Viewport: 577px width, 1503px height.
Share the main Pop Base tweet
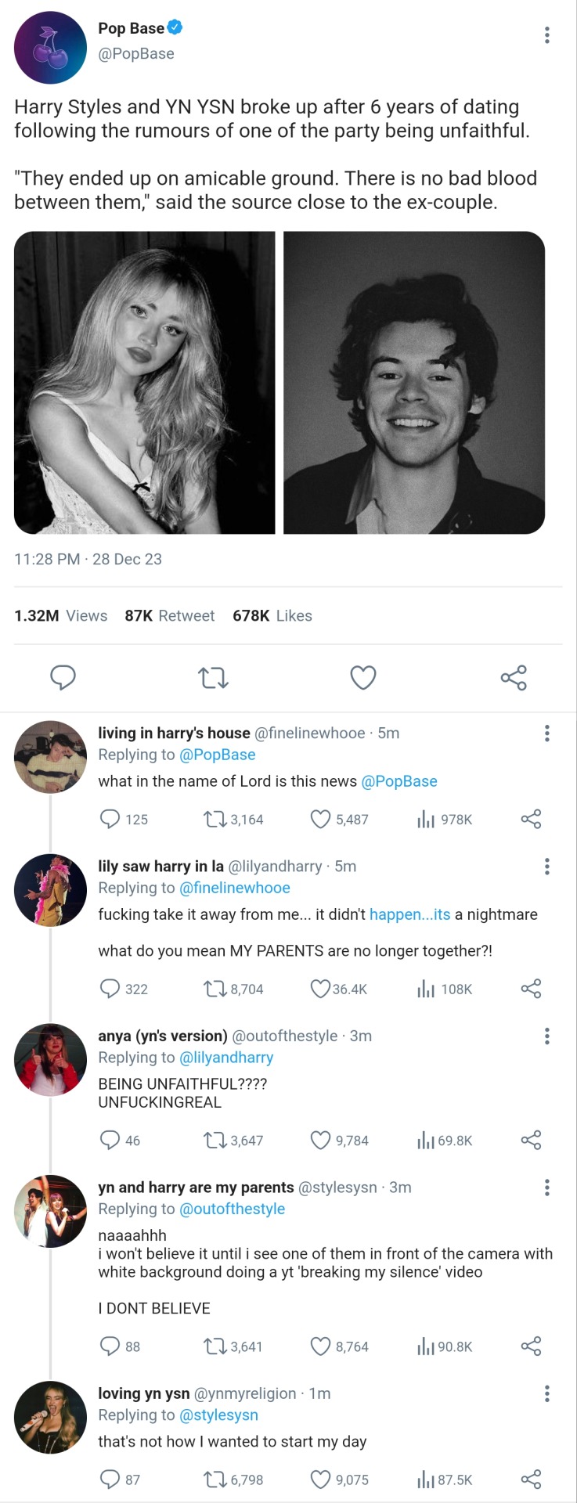pyautogui.click(x=514, y=677)
